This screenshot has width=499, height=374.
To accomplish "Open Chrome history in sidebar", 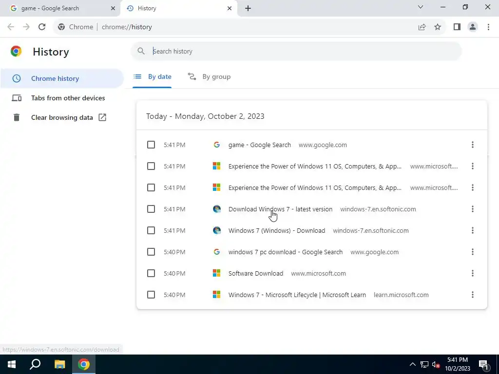I will click(62, 78).
